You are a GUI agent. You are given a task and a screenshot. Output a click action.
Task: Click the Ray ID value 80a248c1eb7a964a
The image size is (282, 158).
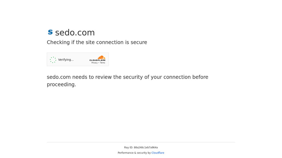[x=146, y=148]
